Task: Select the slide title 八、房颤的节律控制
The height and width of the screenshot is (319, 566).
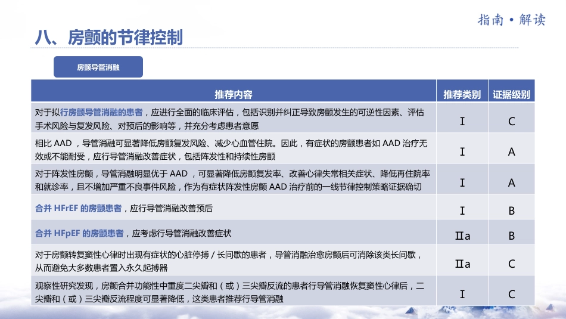Action: (108, 37)
